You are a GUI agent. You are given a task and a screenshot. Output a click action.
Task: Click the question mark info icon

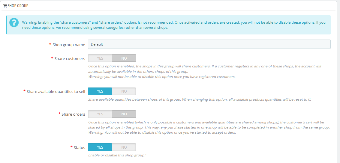click(x=14, y=22)
